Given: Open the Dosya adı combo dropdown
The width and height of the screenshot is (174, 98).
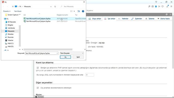Looking at the screenshot, I should click(x=57, y=53).
